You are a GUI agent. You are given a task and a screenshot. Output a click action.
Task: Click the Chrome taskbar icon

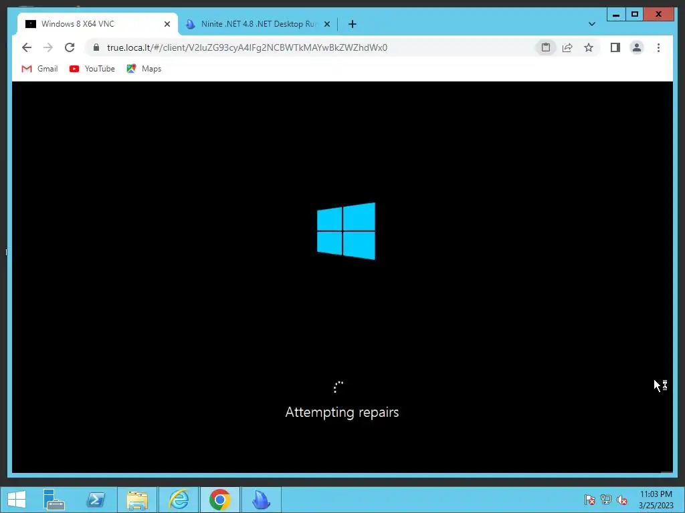click(x=219, y=500)
